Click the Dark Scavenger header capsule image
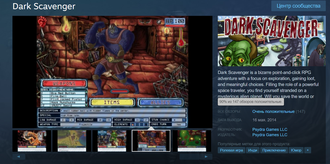This screenshot has width=330, height=164. [272, 41]
